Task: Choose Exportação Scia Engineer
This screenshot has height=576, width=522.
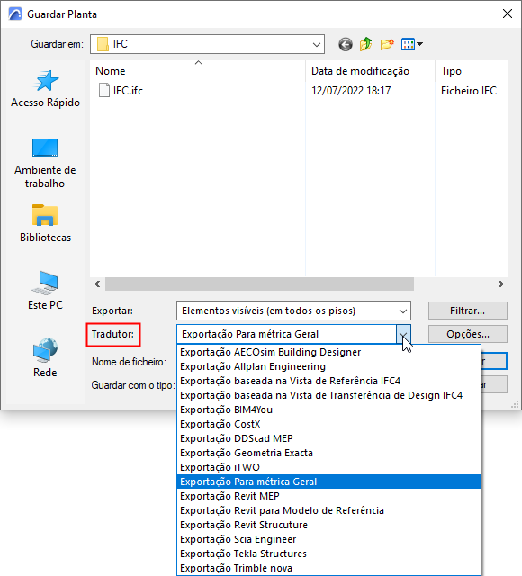Action: tap(328, 539)
